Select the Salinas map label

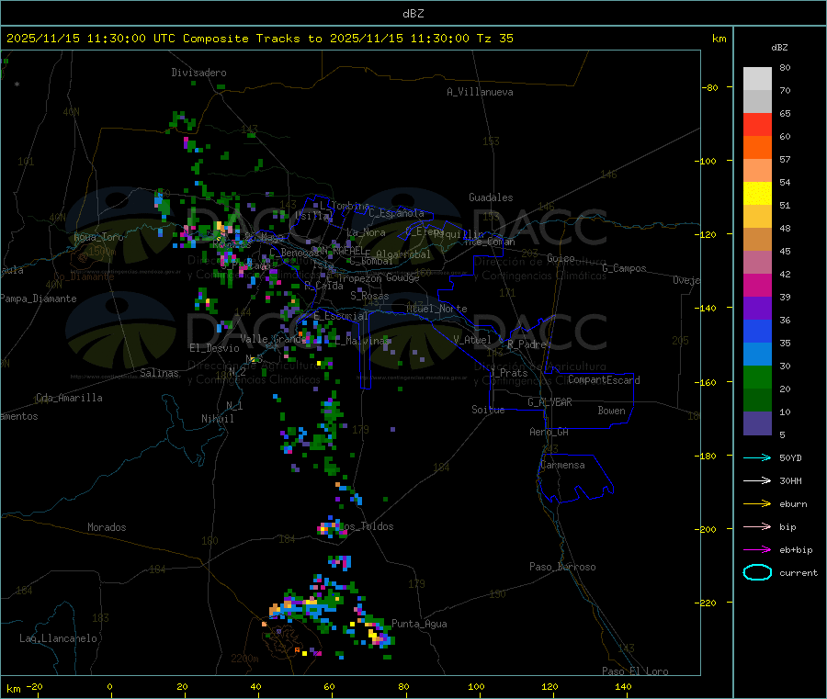point(159,373)
